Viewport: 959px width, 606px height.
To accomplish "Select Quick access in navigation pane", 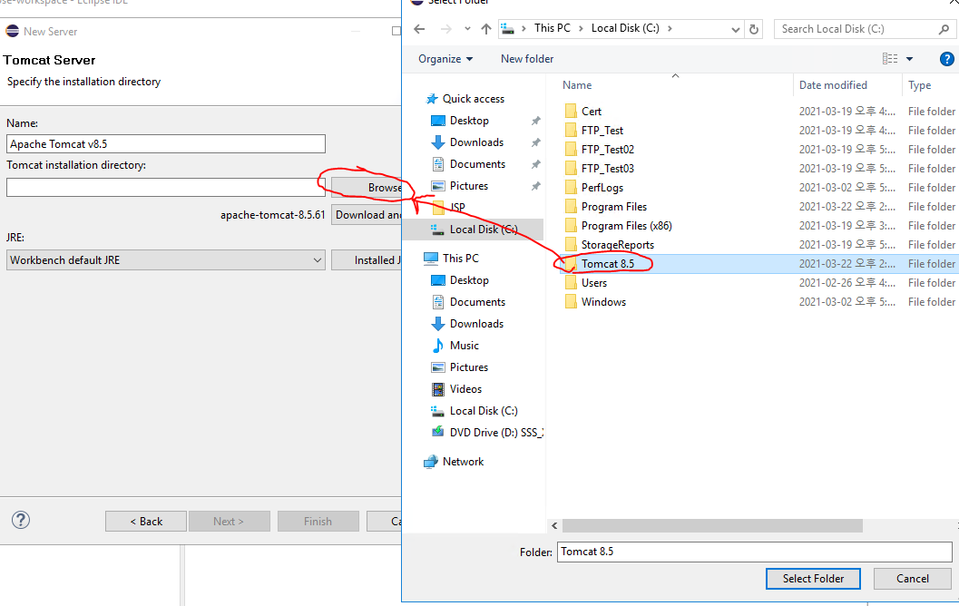I will click(x=474, y=99).
